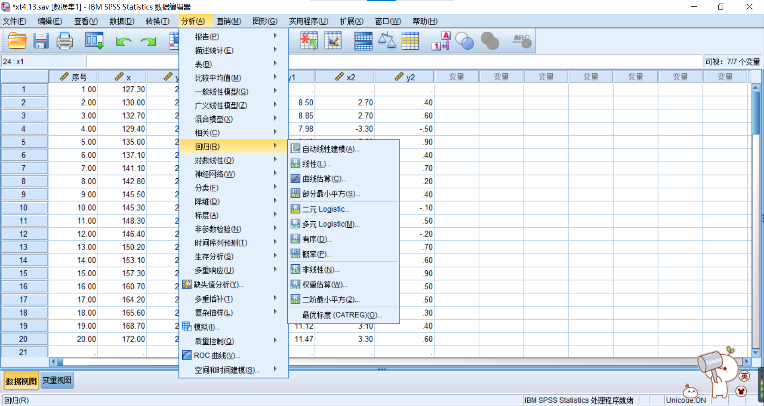Select the x2 column header
The width and height of the screenshot is (764, 406).
[345, 77]
